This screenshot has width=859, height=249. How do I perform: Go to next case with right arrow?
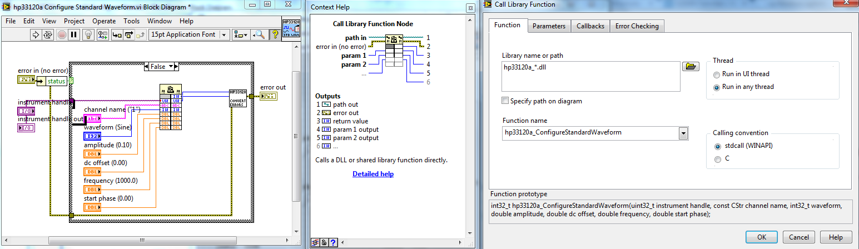pyautogui.click(x=177, y=66)
